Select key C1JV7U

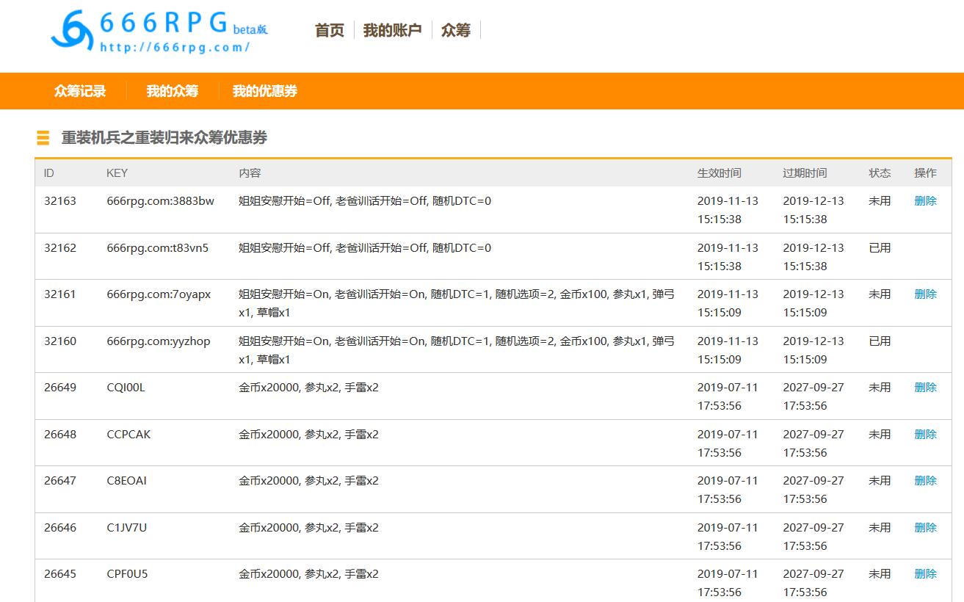click(x=127, y=527)
